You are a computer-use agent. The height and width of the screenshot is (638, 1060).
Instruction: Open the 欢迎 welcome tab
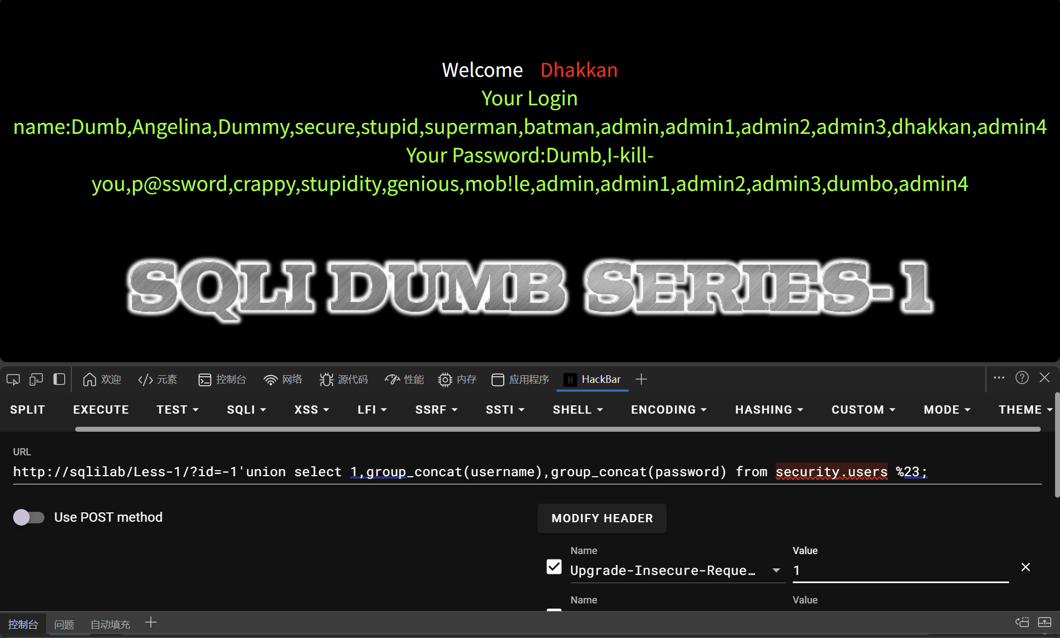click(102, 379)
